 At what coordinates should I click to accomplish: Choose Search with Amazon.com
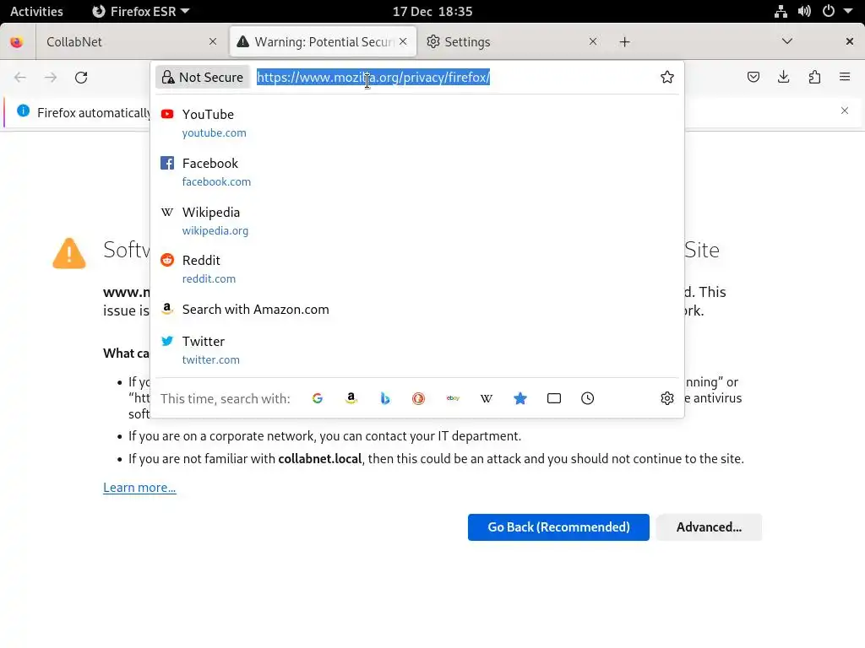(x=417, y=310)
